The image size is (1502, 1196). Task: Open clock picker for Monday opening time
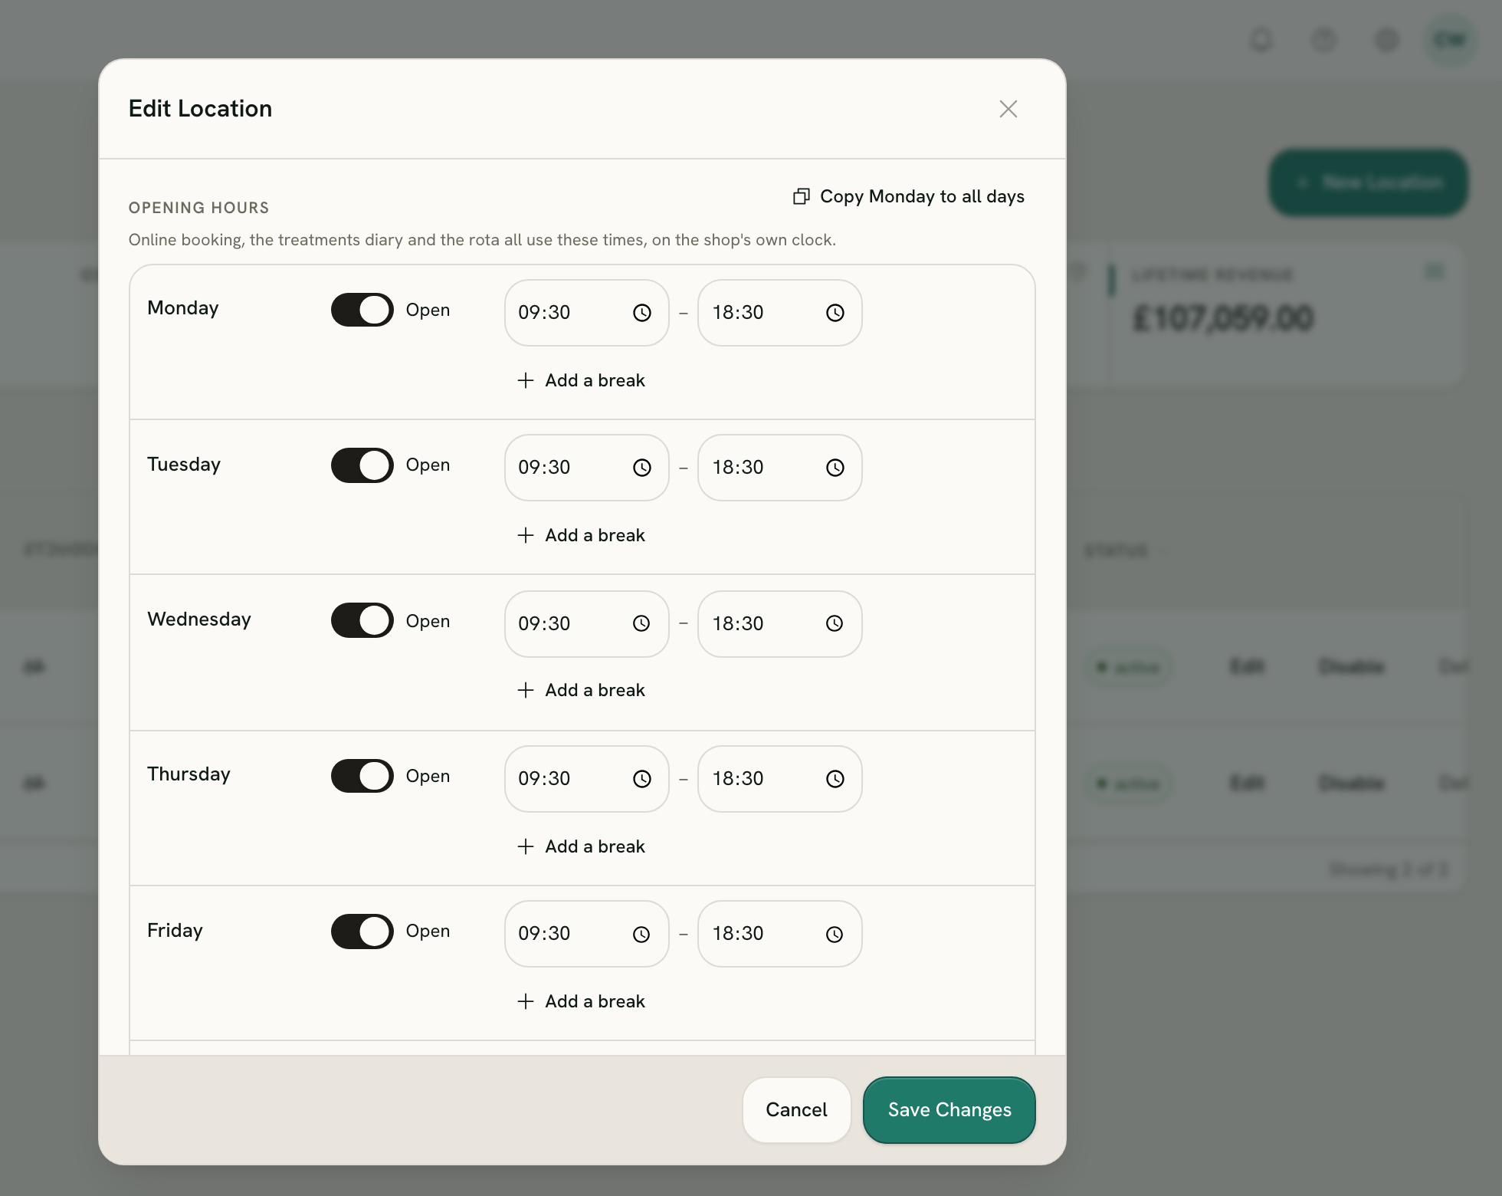click(x=642, y=313)
